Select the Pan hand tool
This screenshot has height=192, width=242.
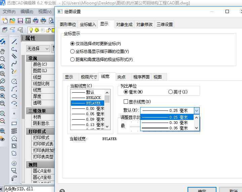[2, 51]
